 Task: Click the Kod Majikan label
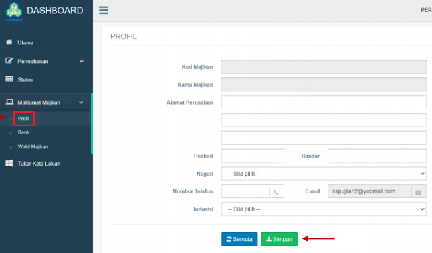[197, 67]
